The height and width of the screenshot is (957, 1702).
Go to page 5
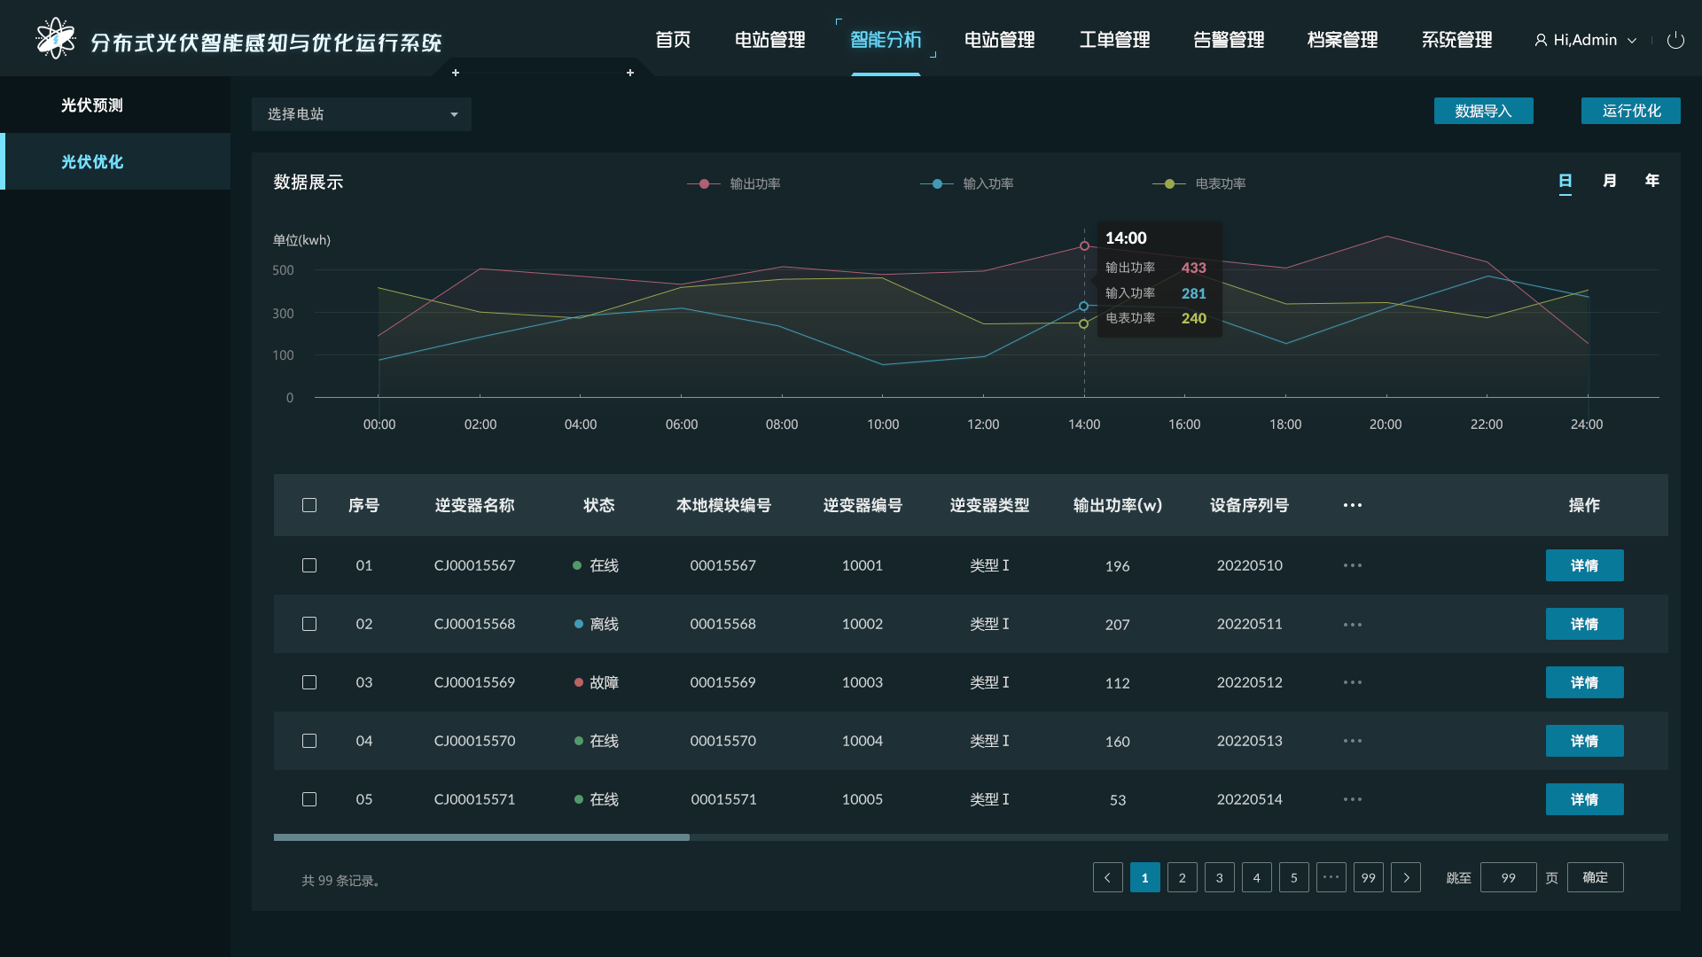(1293, 877)
